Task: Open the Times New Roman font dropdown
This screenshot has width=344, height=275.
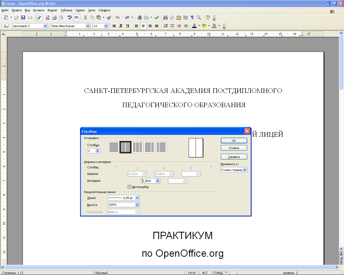Action: (88, 26)
